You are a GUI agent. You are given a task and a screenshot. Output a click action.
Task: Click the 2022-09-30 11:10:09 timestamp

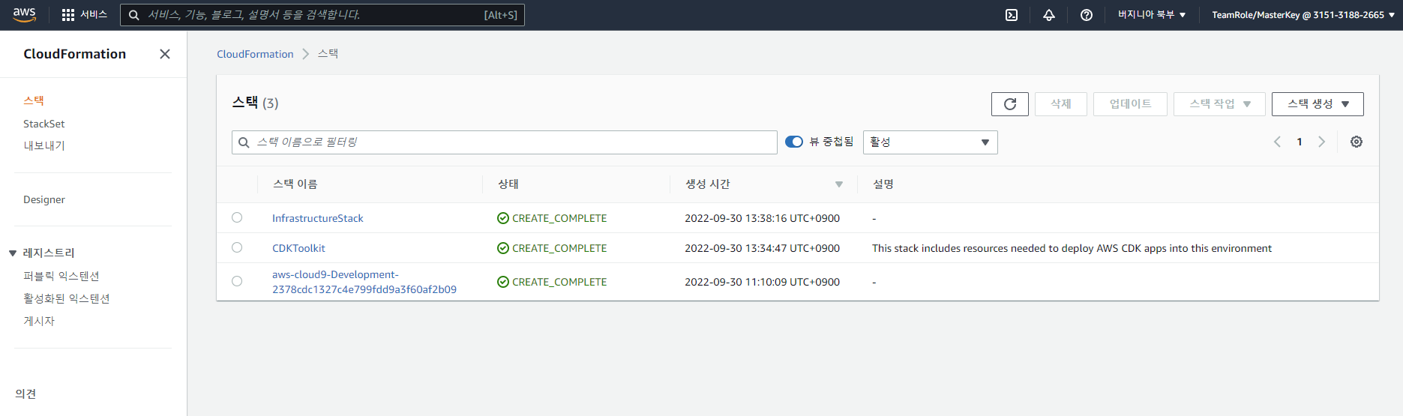click(x=762, y=282)
